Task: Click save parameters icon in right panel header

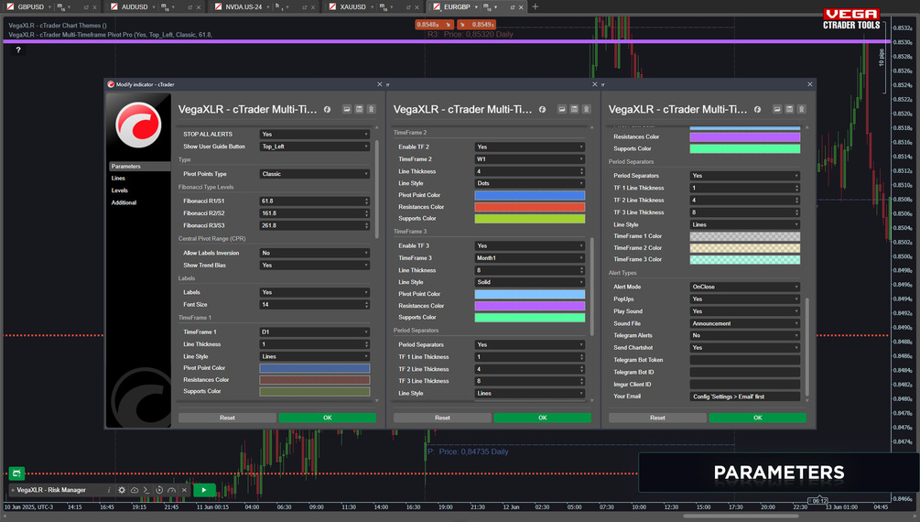Action: click(790, 109)
